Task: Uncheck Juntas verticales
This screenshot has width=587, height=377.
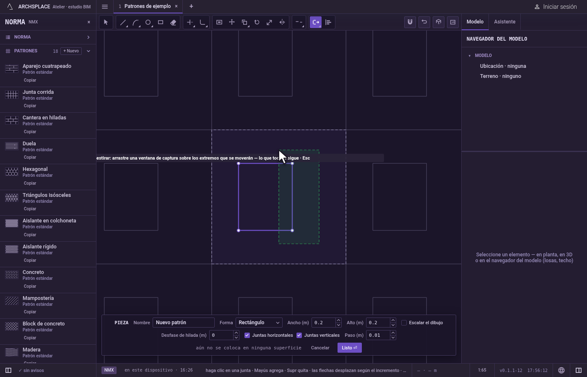Action: pyautogui.click(x=299, y=335)
